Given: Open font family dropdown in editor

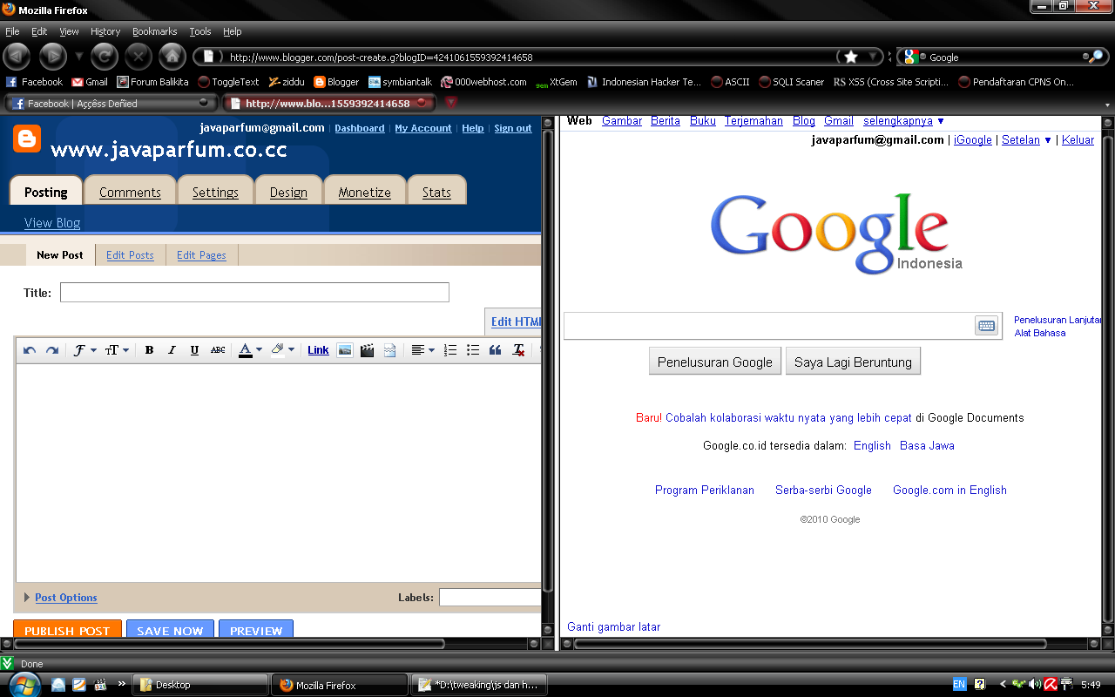Looking at the screenshot, I should pyautogui.click(x=84, y=350).
